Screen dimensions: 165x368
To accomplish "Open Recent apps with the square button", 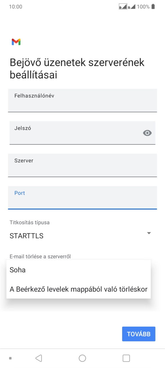I will (x=126, y=358).
